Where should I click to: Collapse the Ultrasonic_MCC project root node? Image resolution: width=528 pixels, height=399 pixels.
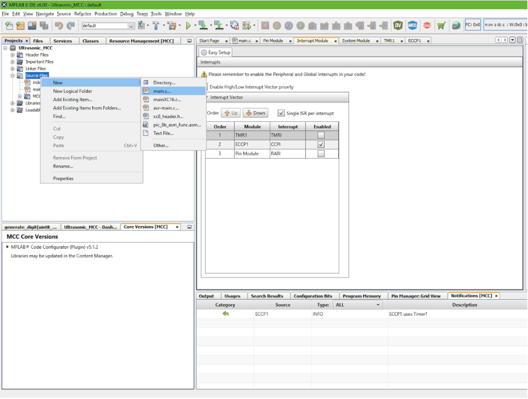[x=5, y=48]
